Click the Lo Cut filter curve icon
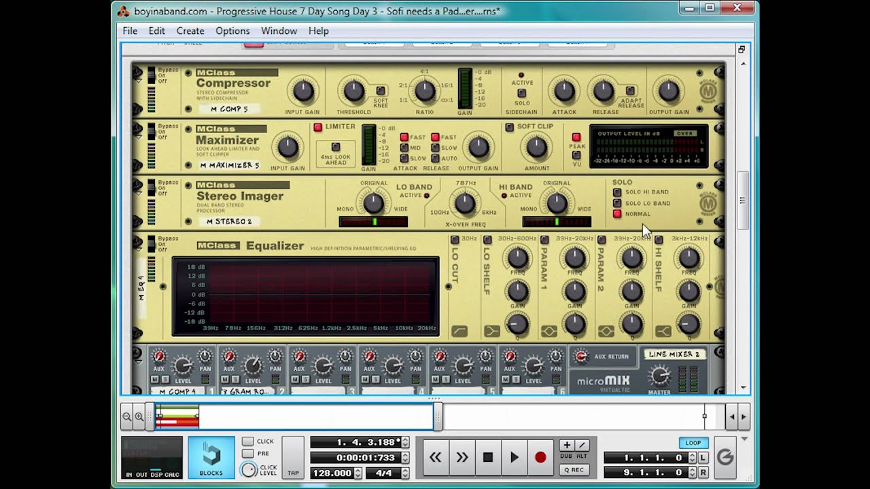 pos(459,331)
